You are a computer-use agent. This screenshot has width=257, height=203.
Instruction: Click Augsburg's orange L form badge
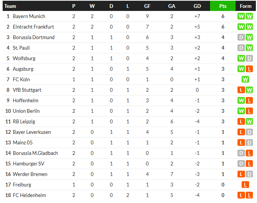pos(249,69)
